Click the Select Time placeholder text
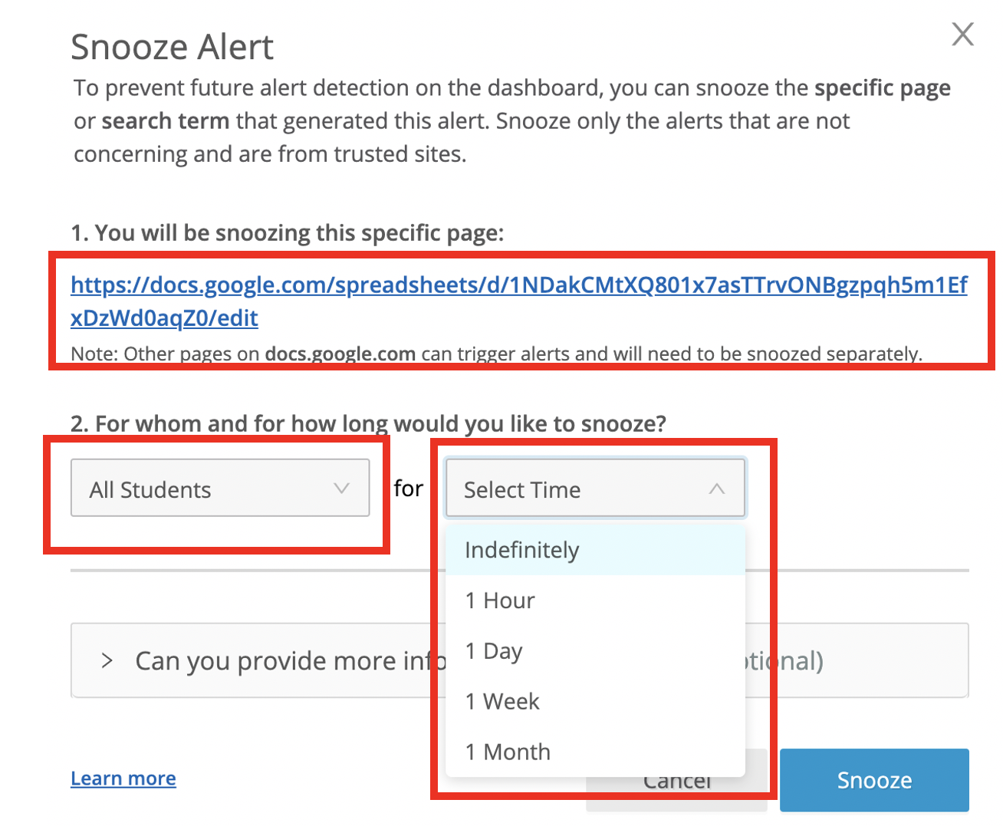Image resolution: width=1003 pixels, height=836 pixels. pos(522,489)
